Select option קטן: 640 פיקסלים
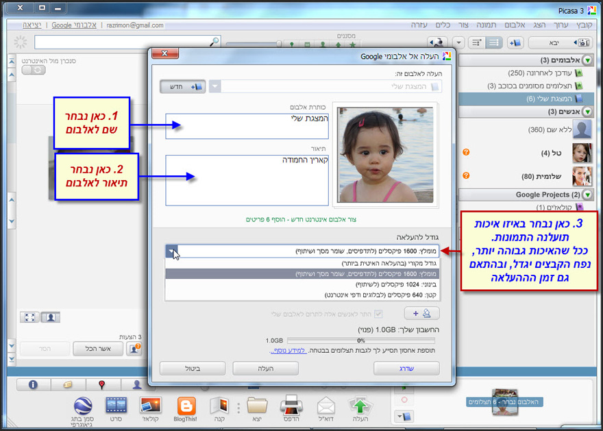 click(x=302, y=295)
